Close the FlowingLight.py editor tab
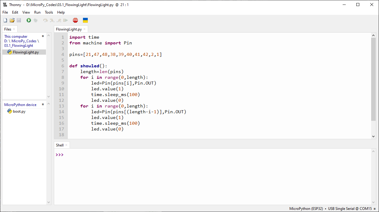This screenshot has height=212, width=379. [x=85, y=29]
